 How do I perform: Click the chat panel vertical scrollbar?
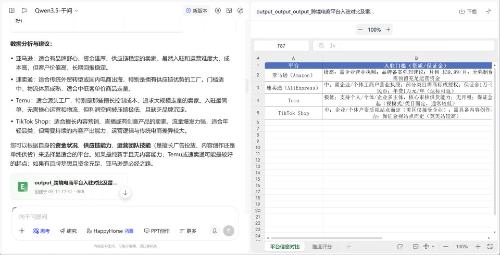[x=246, y=86]
